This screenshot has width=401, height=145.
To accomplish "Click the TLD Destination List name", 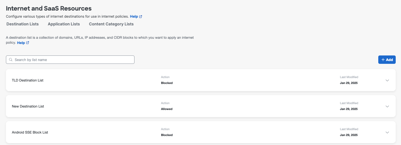I will click(28, 80).
